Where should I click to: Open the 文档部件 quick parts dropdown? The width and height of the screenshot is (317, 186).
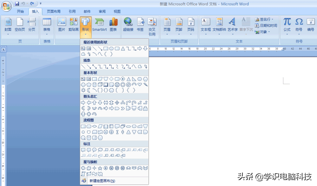click(219, 27)
